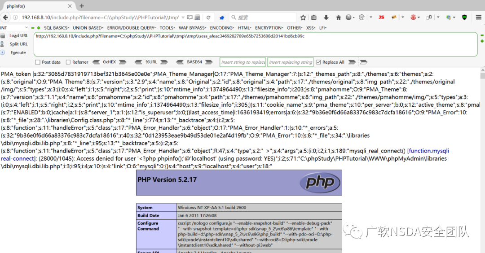Click the cookie-face extension icon
This screenshot has width=485, height=253.
pos(361,17)
